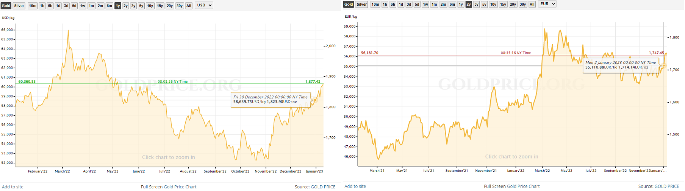Switch to Silver in the EUR chart
The width and height of the screenshot is (685, 191).
click(x=362, y=4)
